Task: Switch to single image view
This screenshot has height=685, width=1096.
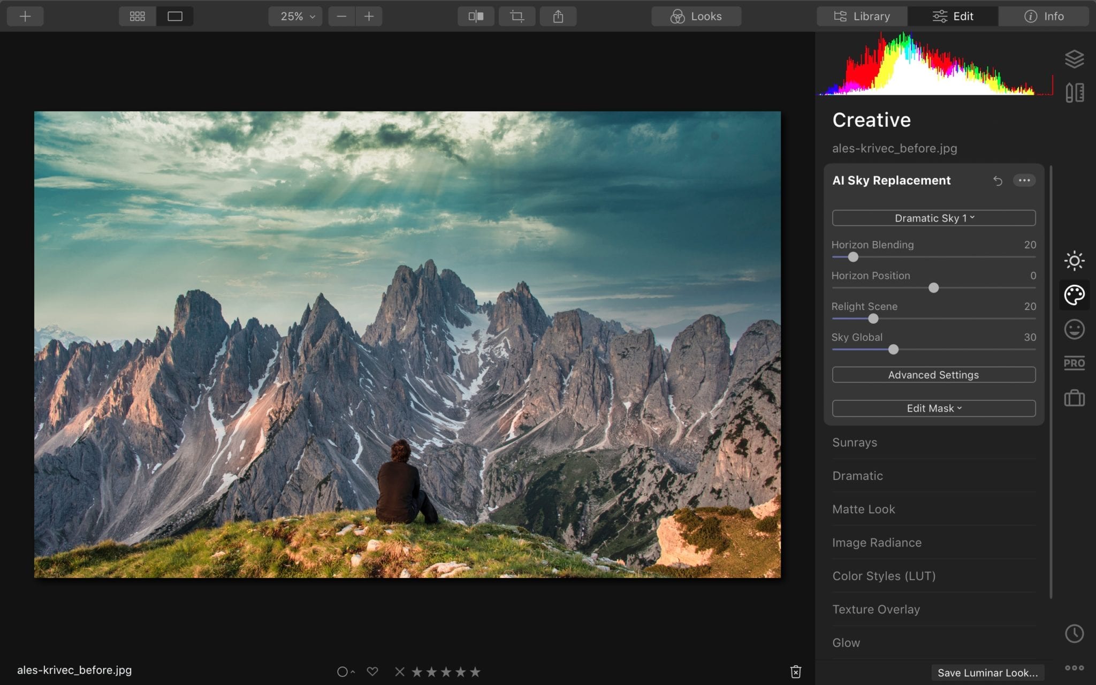Action: 175,17
